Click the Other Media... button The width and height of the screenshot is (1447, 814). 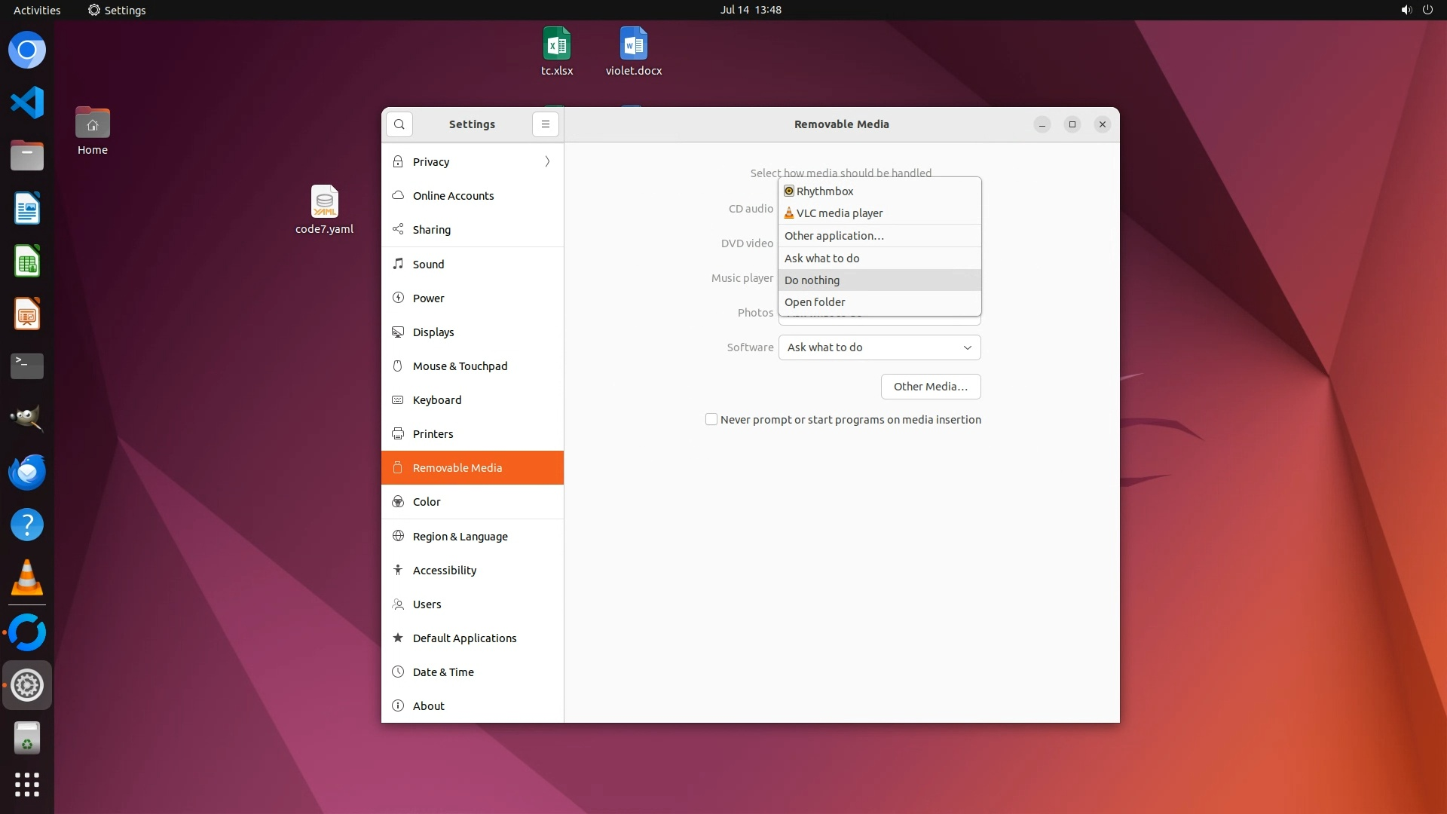coord(930,387)
